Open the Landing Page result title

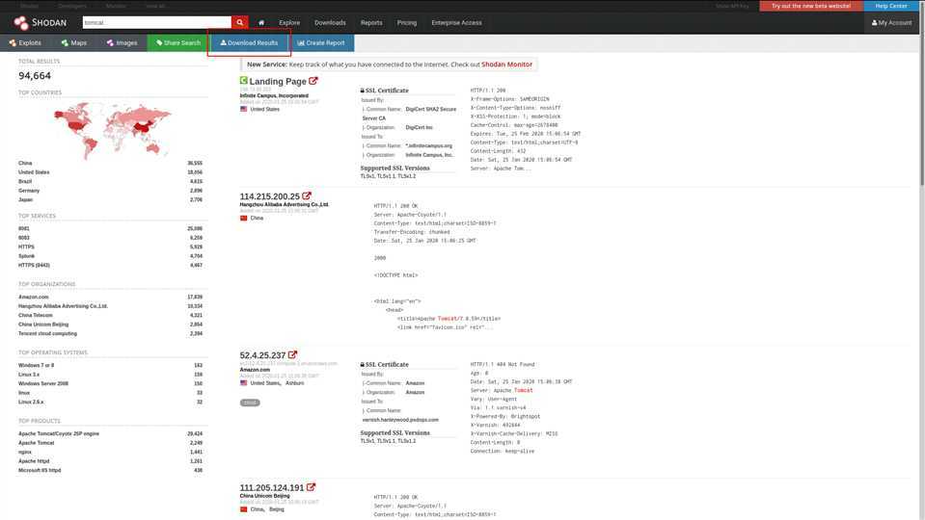pos(277,81)
